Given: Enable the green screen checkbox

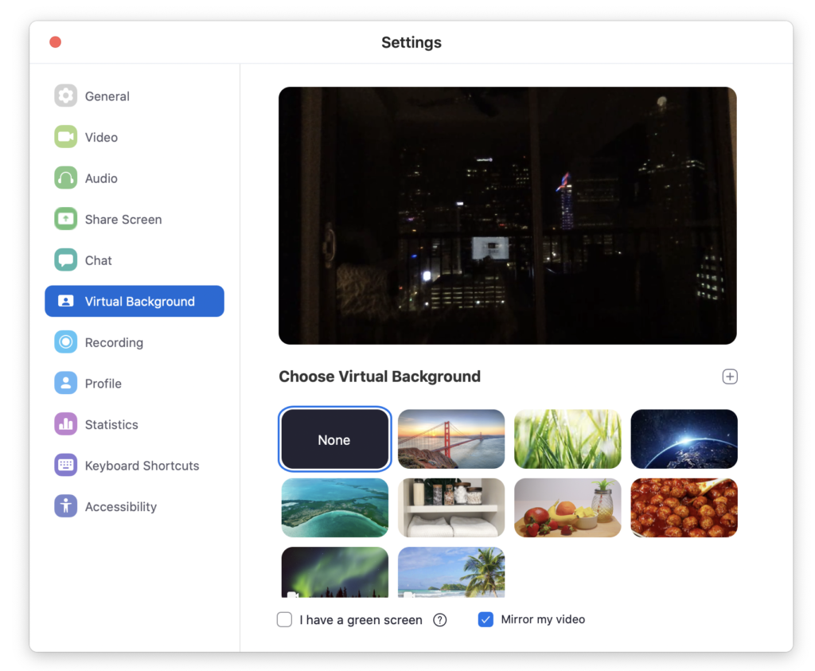Looking at the screenshot, I should 284,619.
